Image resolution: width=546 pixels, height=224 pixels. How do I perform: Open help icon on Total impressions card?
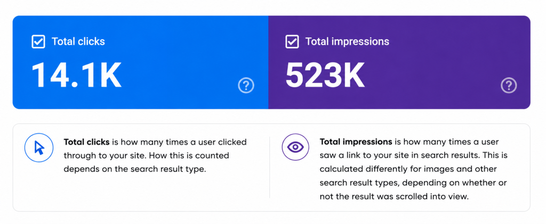pyautogui.click(x=509, y=86)
